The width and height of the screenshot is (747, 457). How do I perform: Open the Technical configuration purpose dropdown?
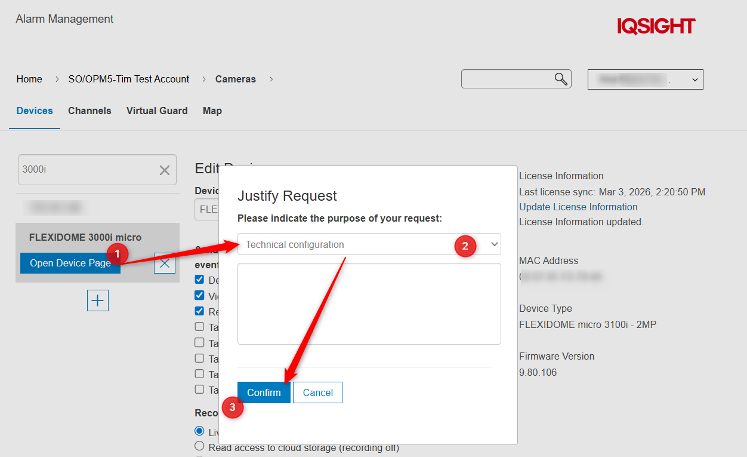369,244
